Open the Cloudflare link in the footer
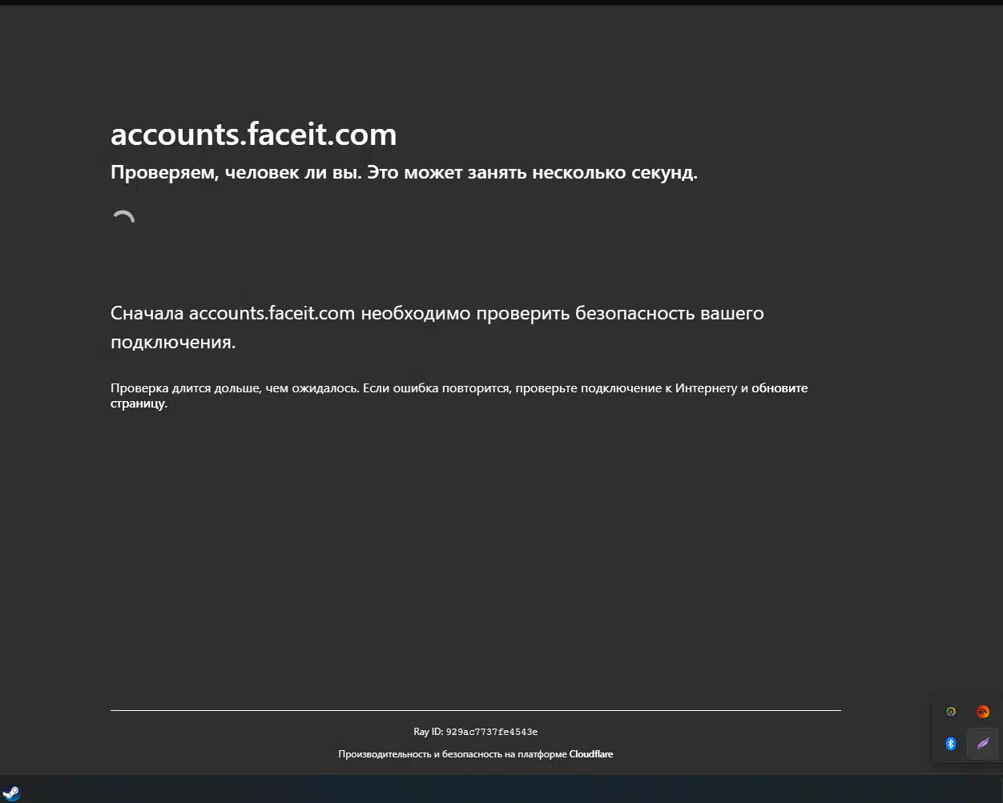 click(x=591, y=754)
